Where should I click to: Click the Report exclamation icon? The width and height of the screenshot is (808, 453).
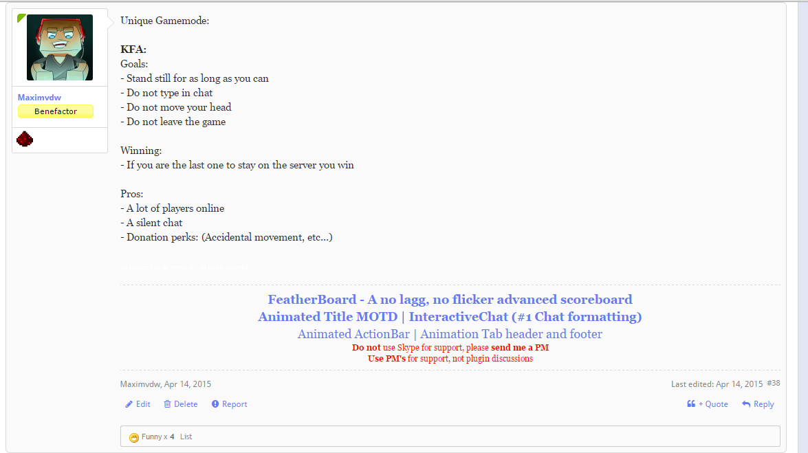[215, 404]
